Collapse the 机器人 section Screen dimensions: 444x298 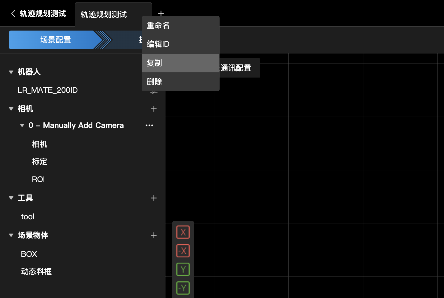pyautogui.click(x=11, y=72)
